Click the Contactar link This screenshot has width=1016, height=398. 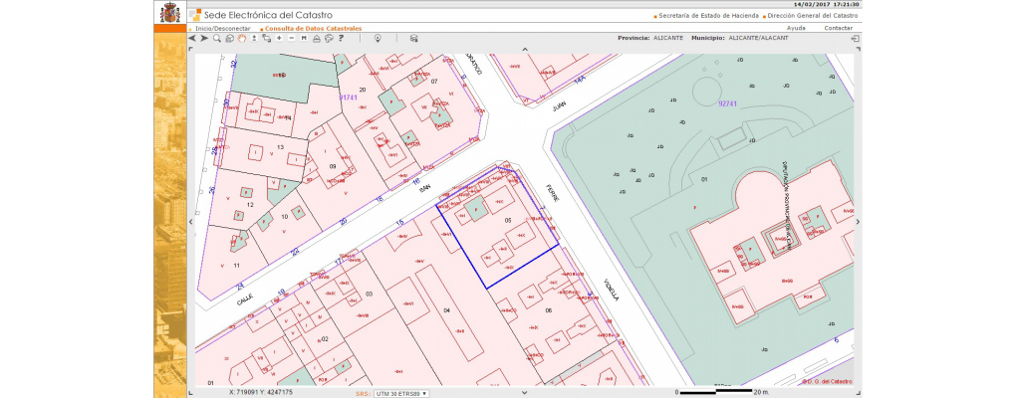(838, 28)
